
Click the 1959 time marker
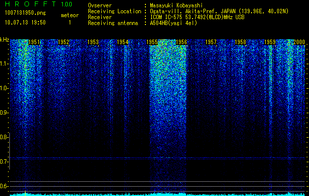pos(270,42)
